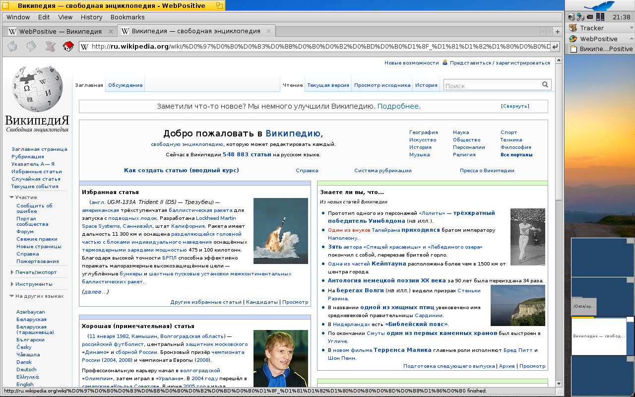635x397 pixels.
Task: Collapse the WebPositive entry in Deskbar
Action: 632,39
